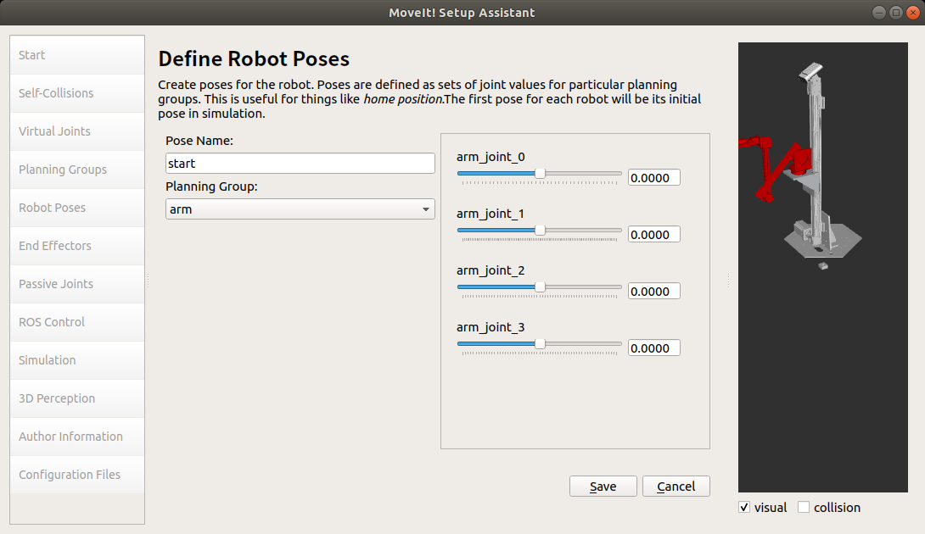925x534 pixels.
Task: Go to Author Information section
Action: [x=77, y=437]
